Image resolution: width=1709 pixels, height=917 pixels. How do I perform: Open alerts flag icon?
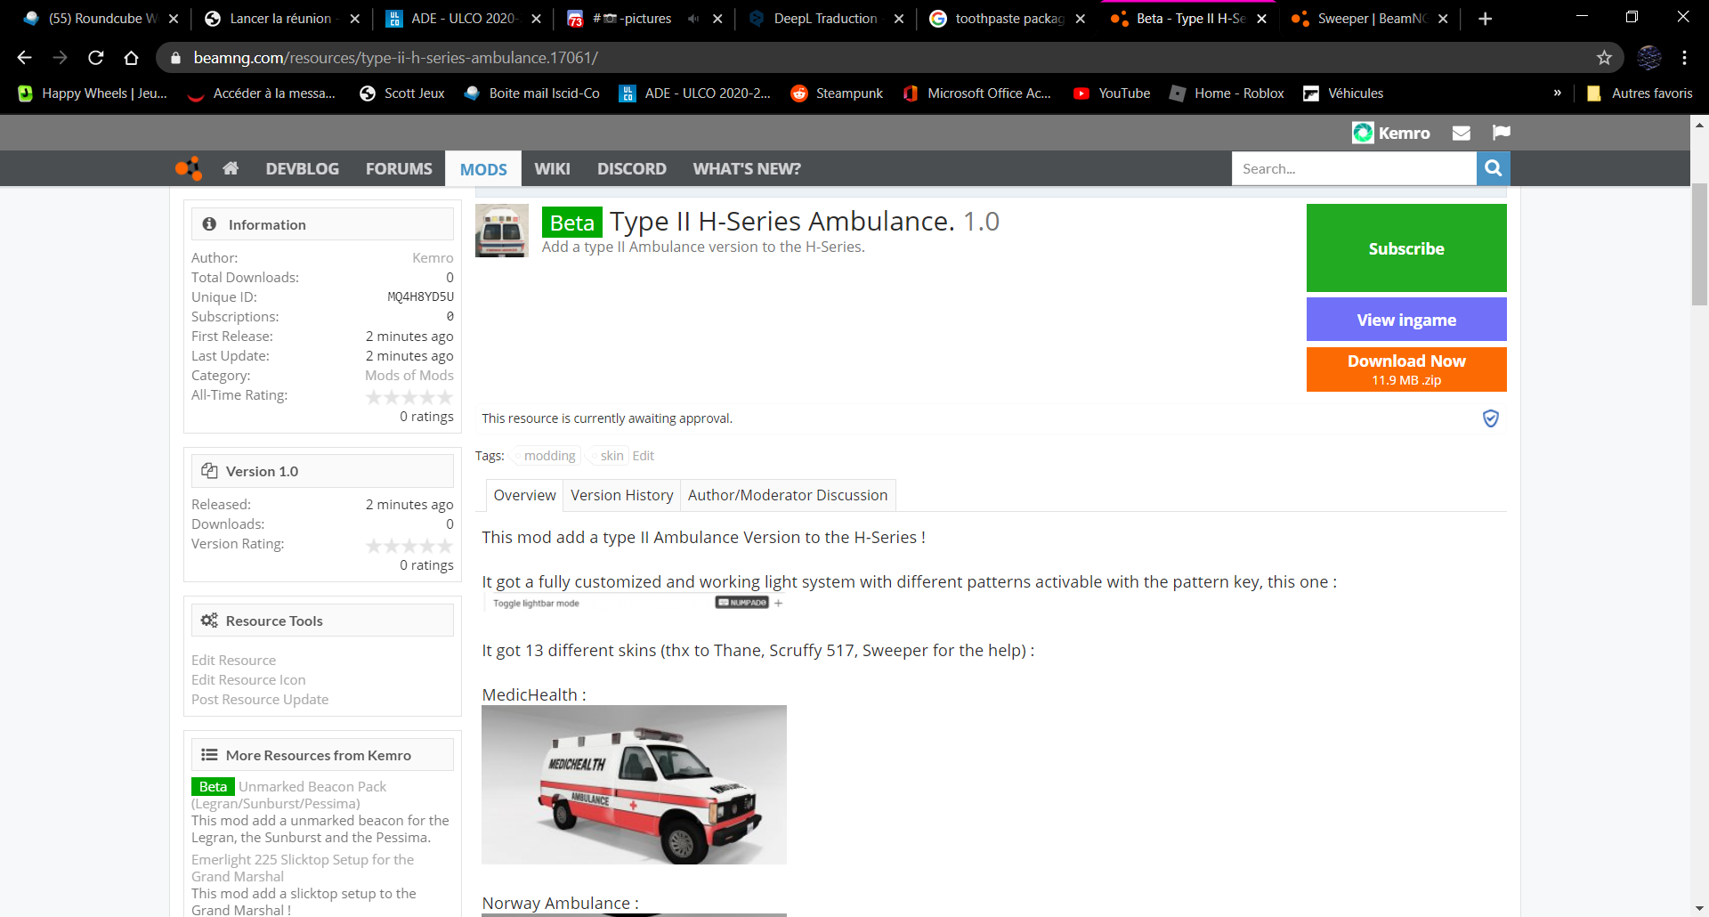click(x=1502, y=133)
